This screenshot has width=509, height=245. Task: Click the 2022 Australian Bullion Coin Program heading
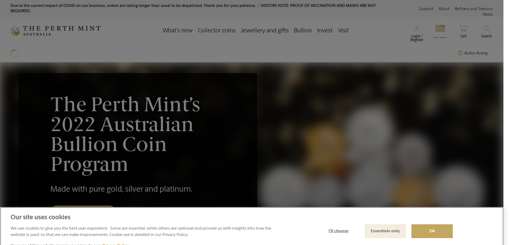coord(125,134)
